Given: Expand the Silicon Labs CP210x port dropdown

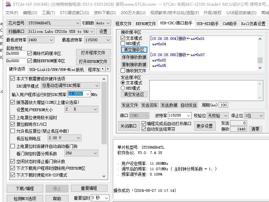Looking at the screenshot, I should (x=92, y=31).
